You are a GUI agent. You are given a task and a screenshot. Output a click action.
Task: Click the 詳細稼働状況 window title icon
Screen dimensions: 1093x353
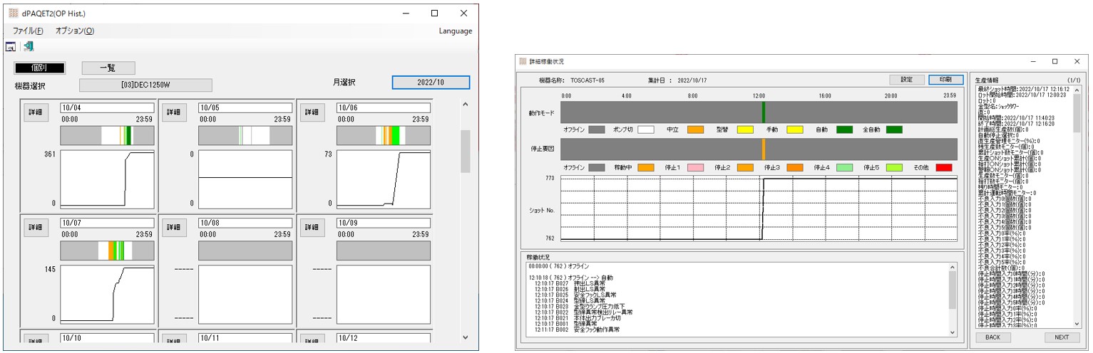click(523, 62)
